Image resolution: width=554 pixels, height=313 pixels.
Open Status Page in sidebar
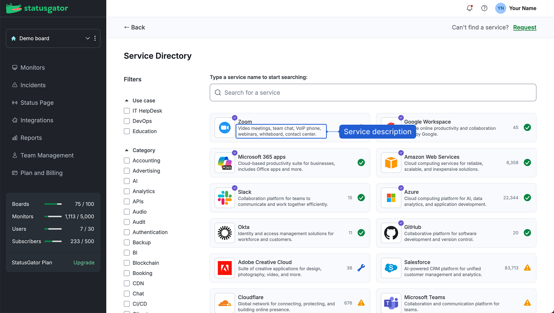tap(33, 103)
